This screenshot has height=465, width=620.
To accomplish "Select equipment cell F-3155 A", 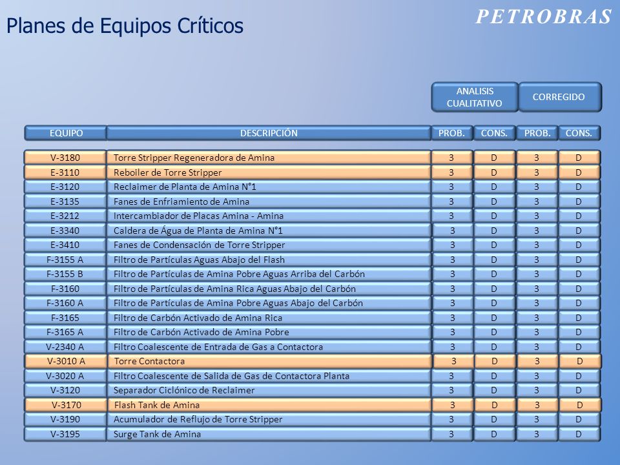I will coord(65,260).
